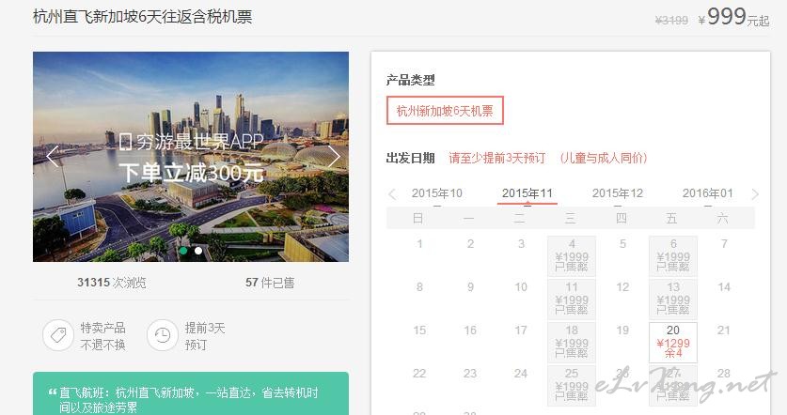
Task: Click calendar date 24
Action: 521,374
